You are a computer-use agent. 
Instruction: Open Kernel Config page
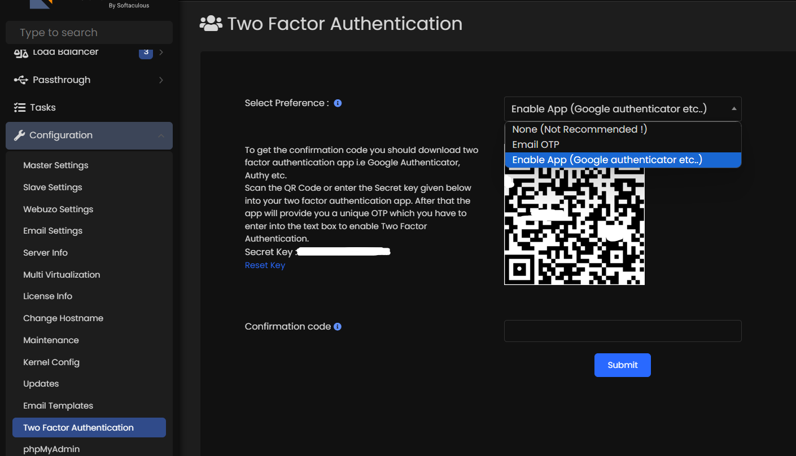click(x=51, y=362)
